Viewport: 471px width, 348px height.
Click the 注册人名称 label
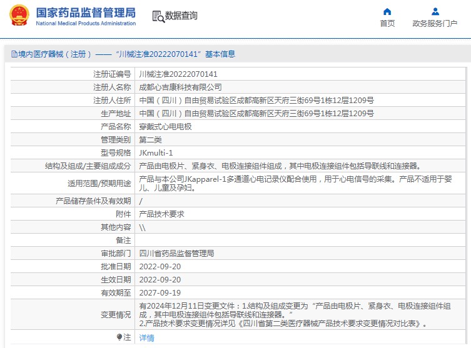pyautogui.click(x=112, y=87)
